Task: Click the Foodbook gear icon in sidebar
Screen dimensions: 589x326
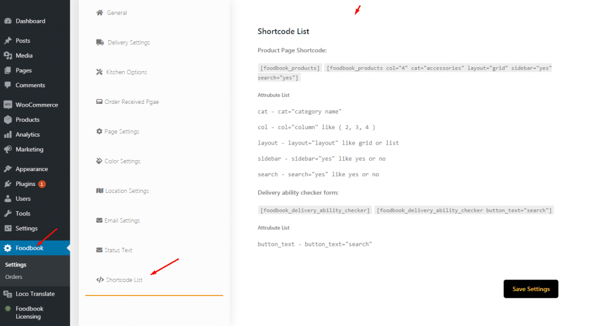Action: (x=7, y=249)
